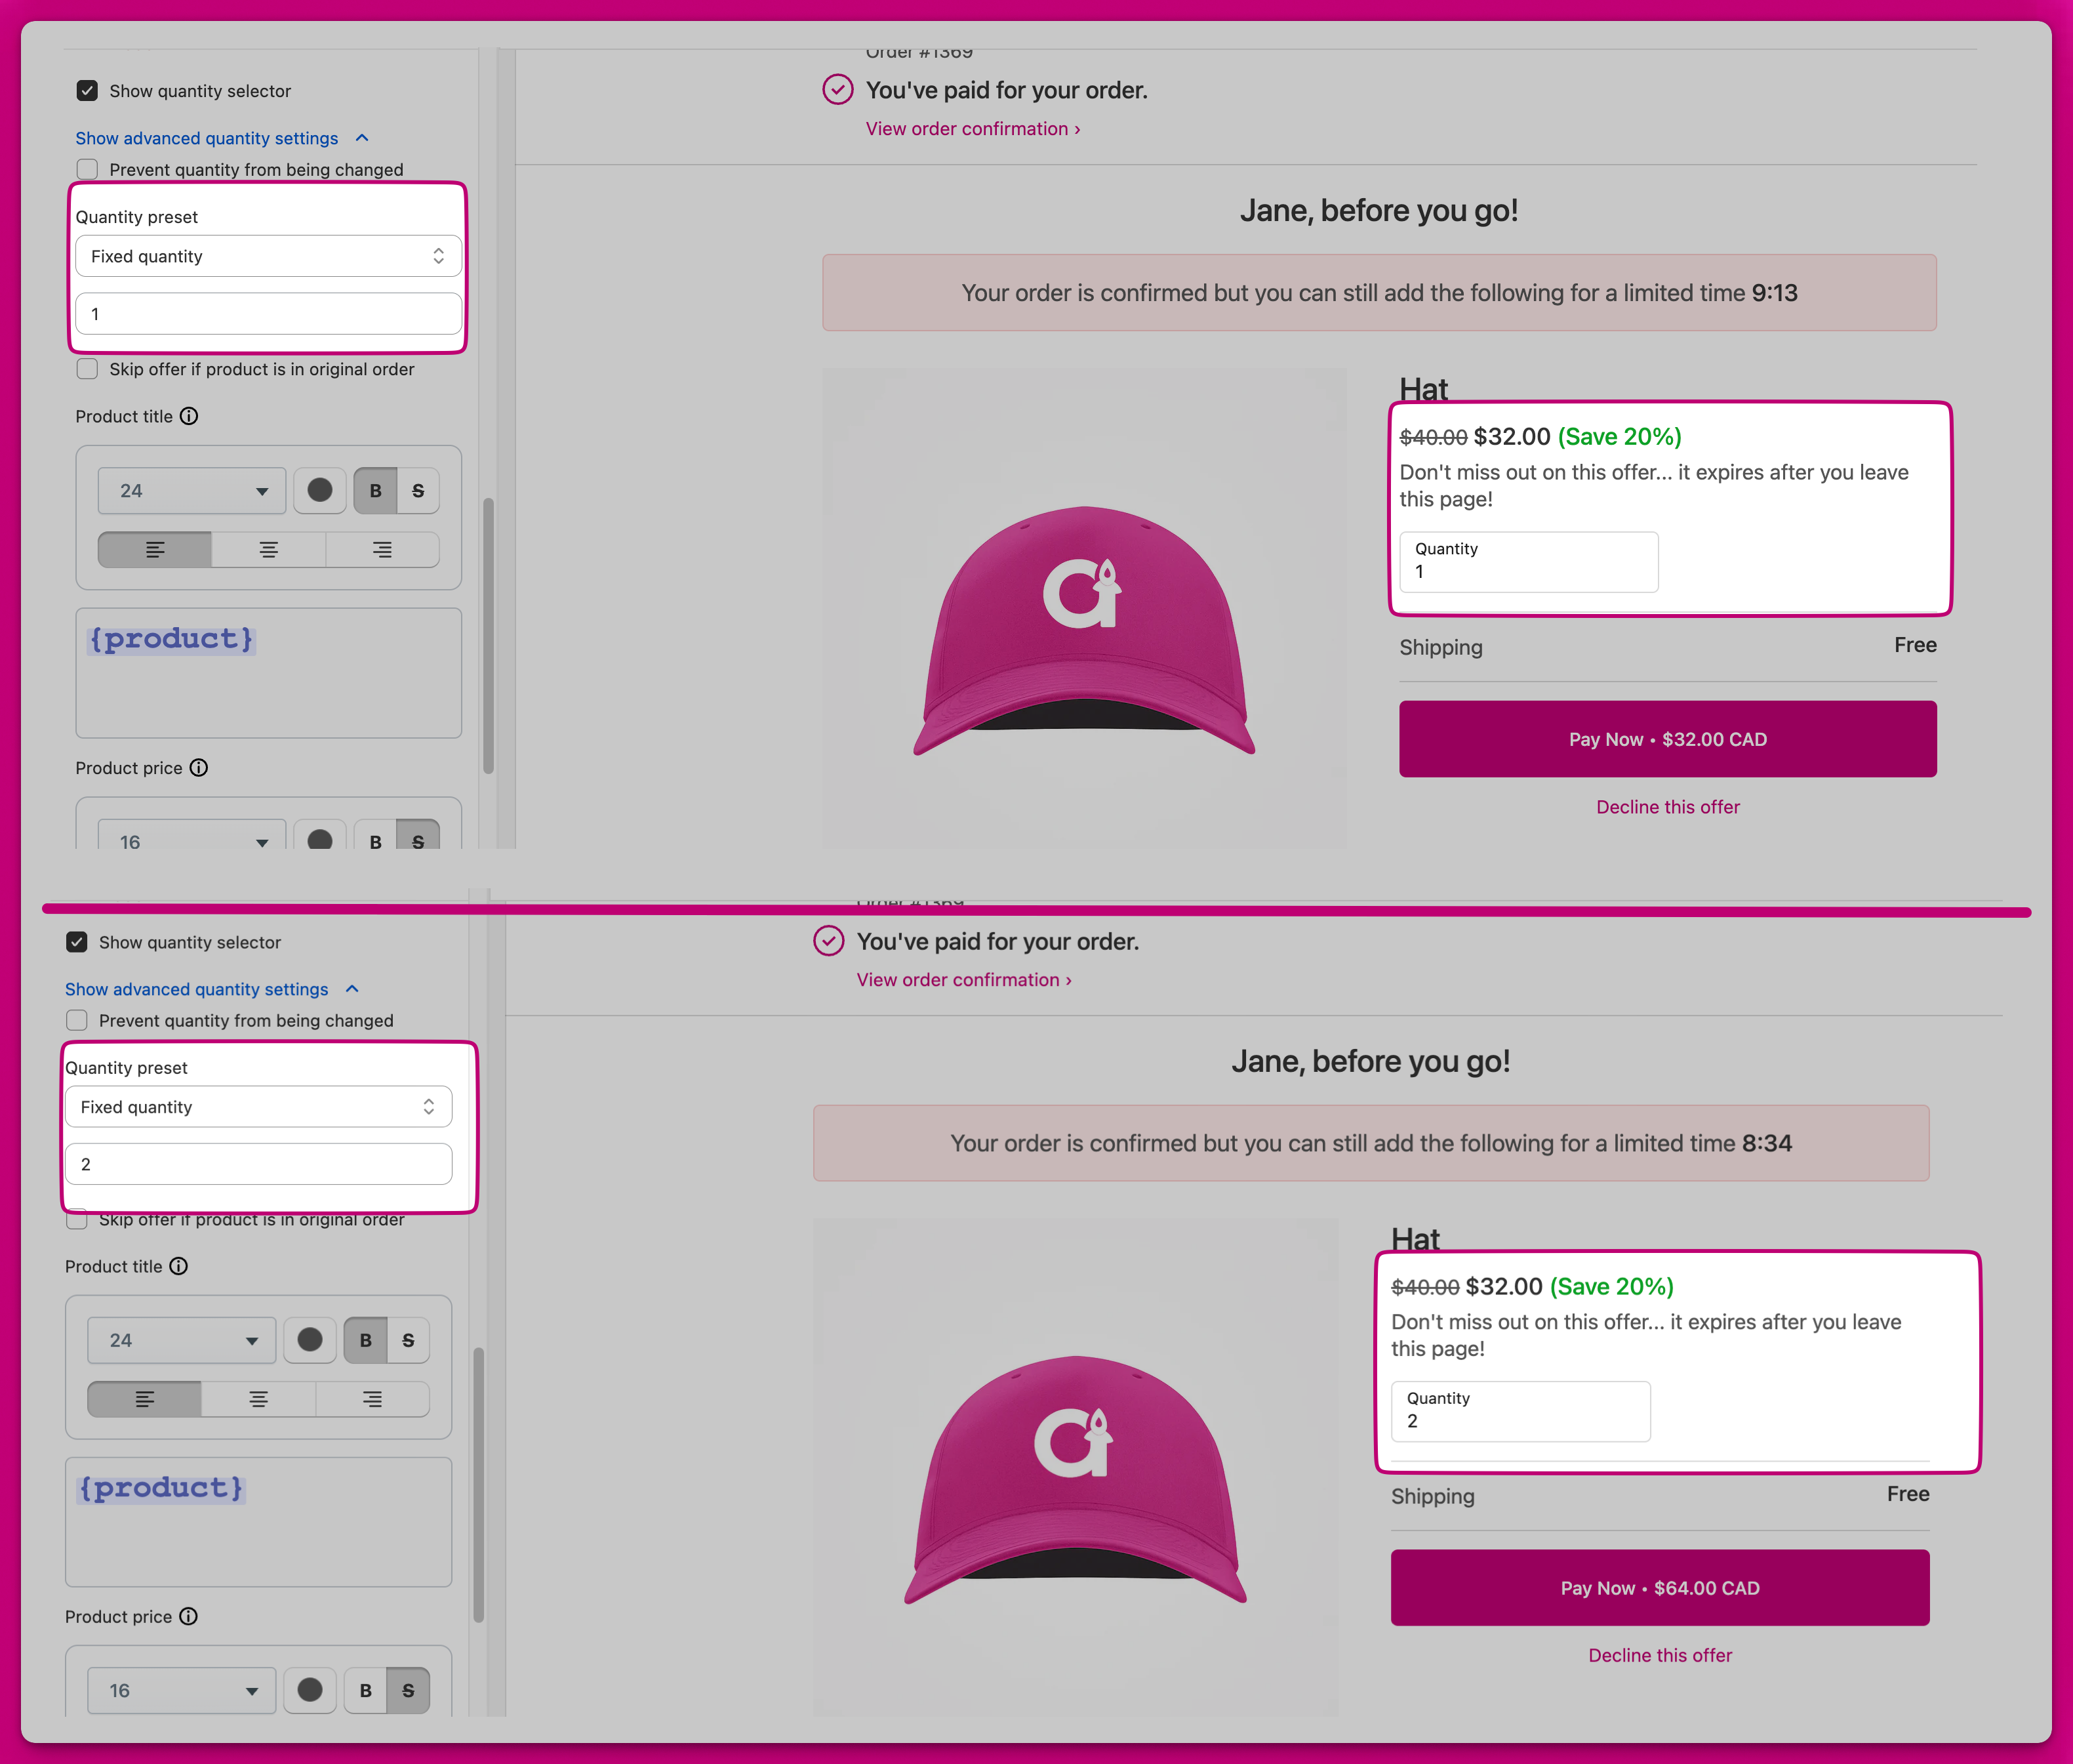Screen dimensions: 2073x1764
Task: Click the fixed quantity input showing 2
Action: coord(258,1164)
